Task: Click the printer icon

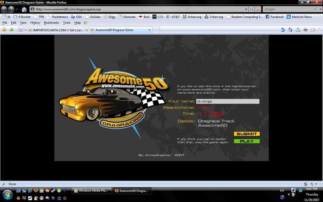Action: point(306,30)
